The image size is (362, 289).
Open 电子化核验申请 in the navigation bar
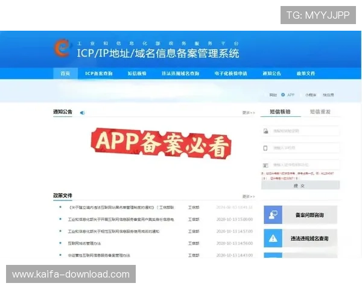(230, 73)
